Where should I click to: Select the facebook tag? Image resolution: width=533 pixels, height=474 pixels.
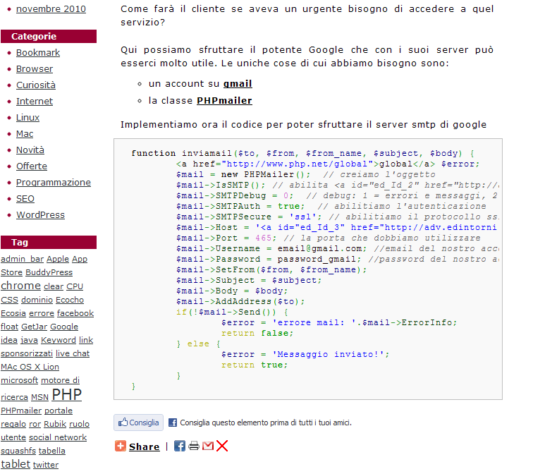75,313
